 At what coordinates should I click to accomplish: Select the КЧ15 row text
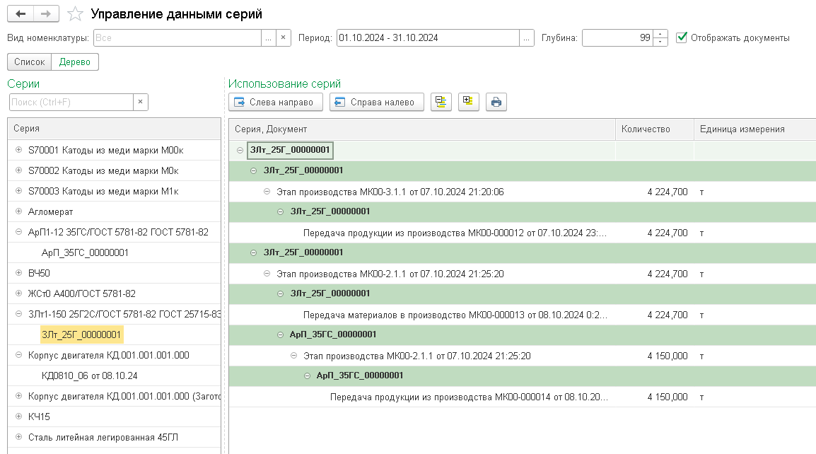point(39,417)
